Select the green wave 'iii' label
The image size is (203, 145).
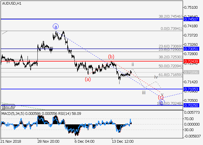pos(144,93)
